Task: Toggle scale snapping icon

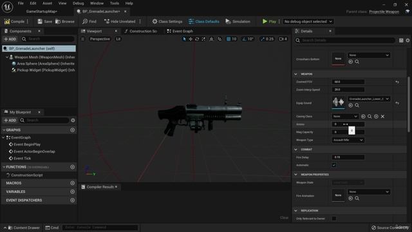Action: [262, 39]
